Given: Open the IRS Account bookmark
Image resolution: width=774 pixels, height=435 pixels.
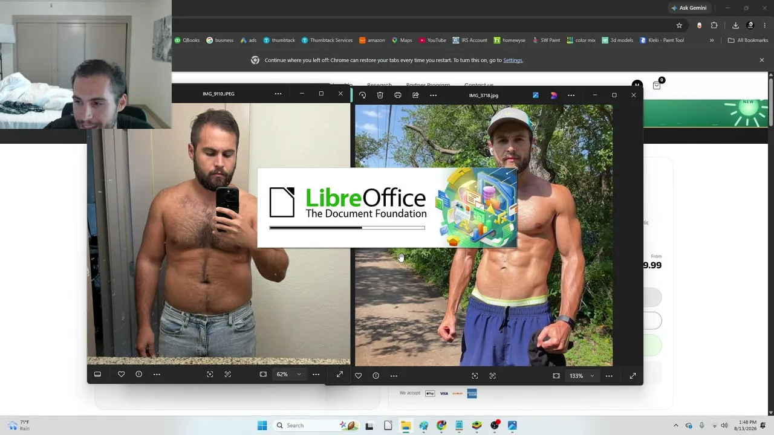Looking at the screenshot, I should [470, 40].
